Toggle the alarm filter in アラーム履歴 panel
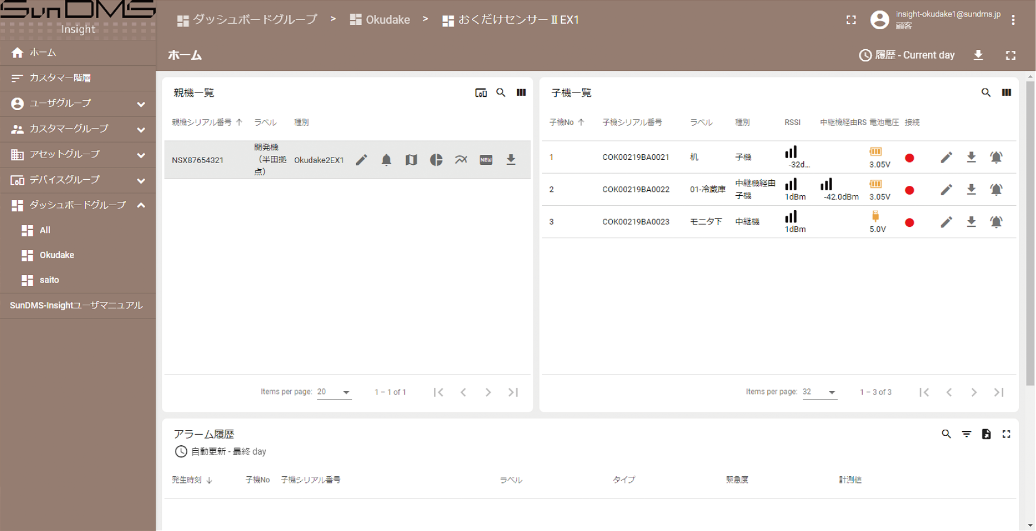The image size is (1036, 531). [966, 434]
